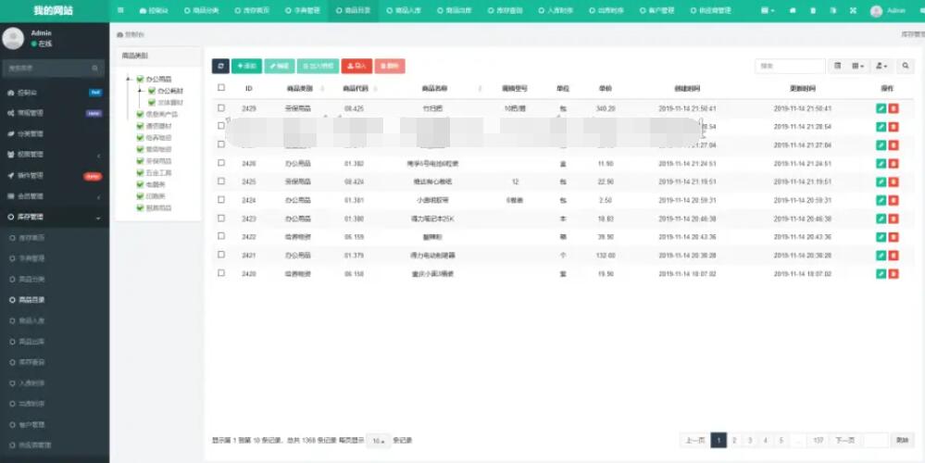Screen dimensions: 925x463
Task: Toggle the select-all checkbox in table header
Action: coord(221,88)
